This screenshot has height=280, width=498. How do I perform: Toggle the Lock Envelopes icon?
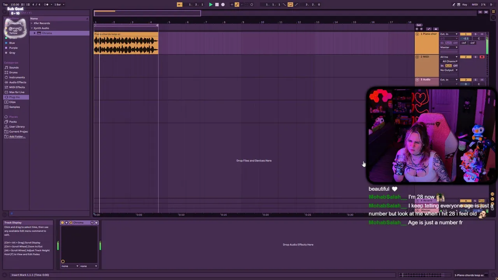point(436,29)
